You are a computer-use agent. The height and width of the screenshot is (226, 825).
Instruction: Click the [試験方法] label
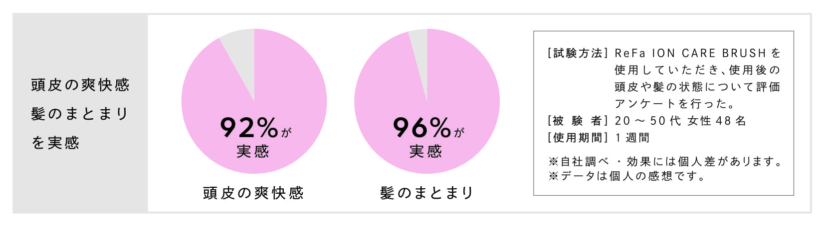578,53
